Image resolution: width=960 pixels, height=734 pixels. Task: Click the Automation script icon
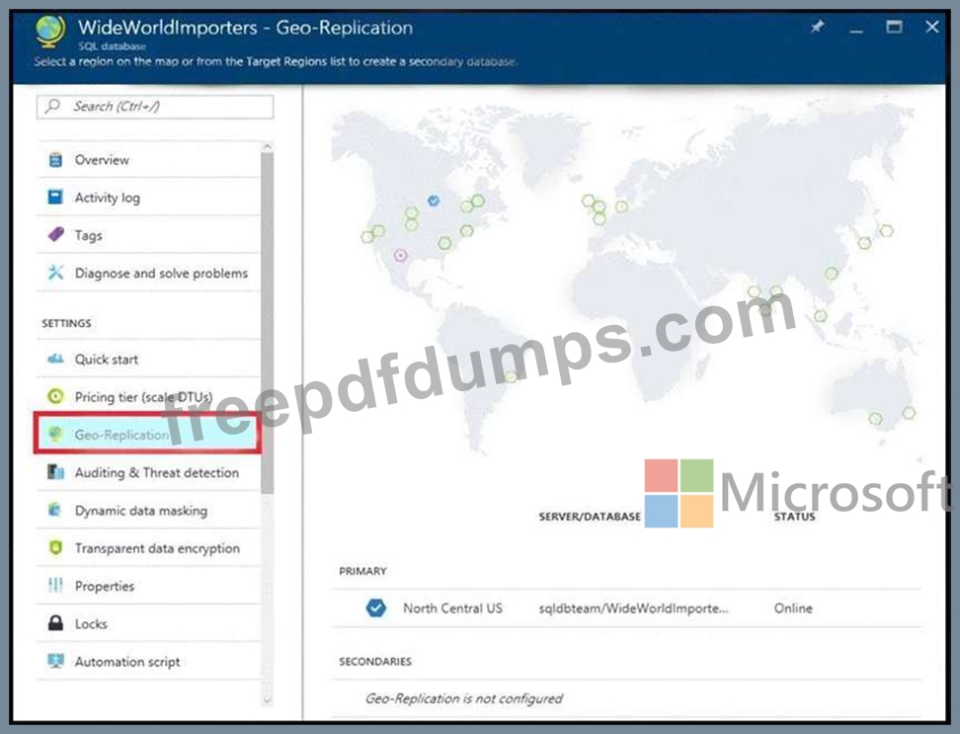point(55,661)
